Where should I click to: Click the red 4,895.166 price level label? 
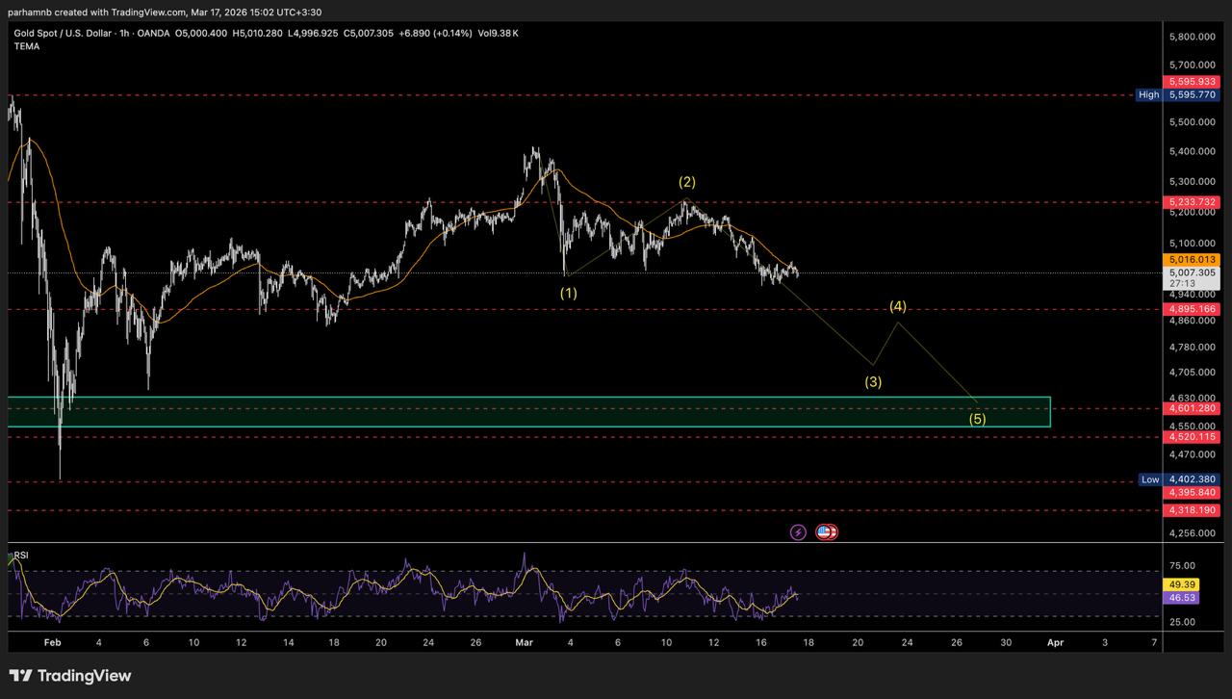tap(1193, 309)
